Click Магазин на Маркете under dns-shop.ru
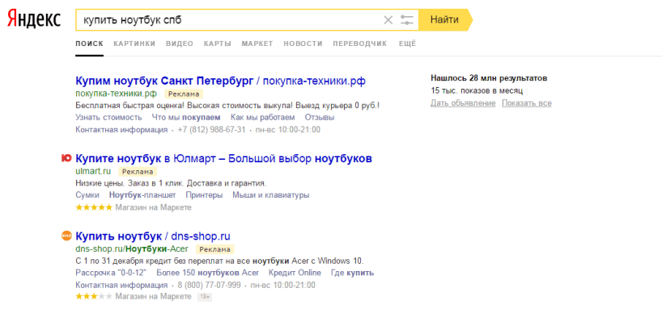This screenshot has height=309, width=662. tap(153, 297)
